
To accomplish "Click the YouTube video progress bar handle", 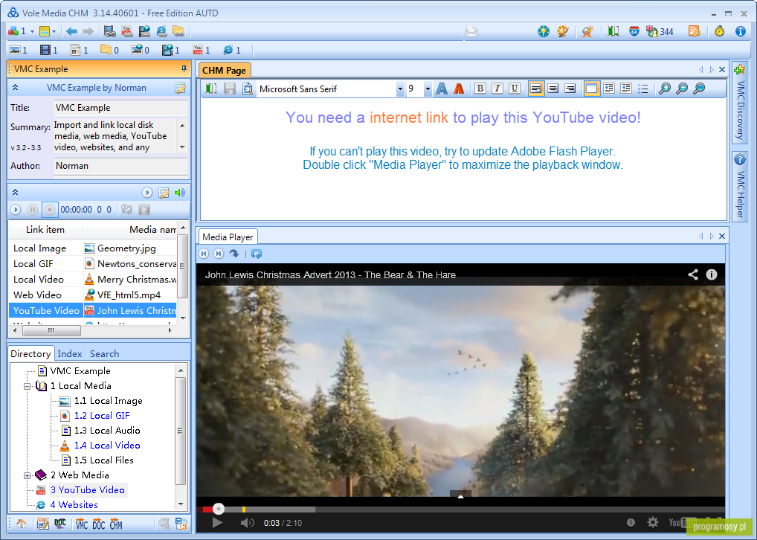I will coord(218,509).
